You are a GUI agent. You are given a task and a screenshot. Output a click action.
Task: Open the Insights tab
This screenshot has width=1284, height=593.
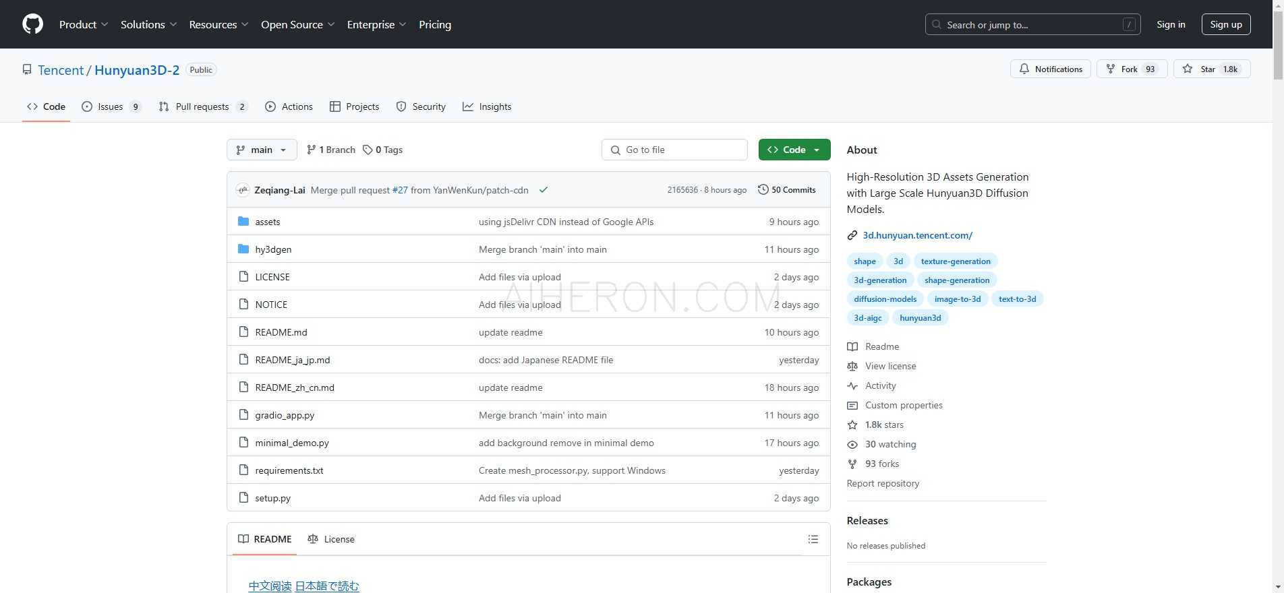point(487,106)
